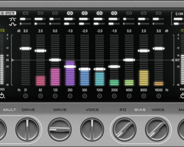Click the first DRIVE knob beside MULT

pyautogui.click(x=27, y=130)
